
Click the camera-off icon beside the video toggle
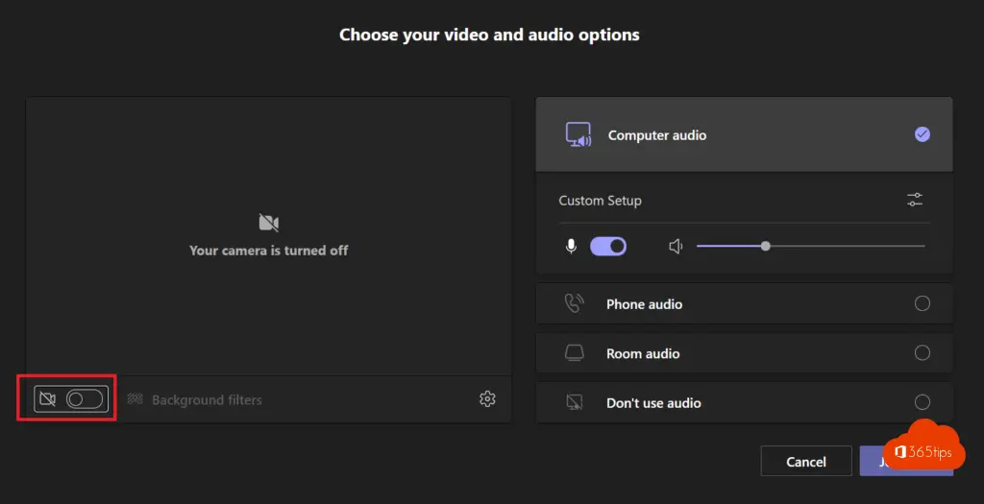(x=46, y=399)
